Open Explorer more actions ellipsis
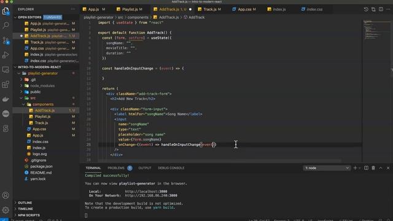This screenshot has width=393, height=221. [73, 9]
